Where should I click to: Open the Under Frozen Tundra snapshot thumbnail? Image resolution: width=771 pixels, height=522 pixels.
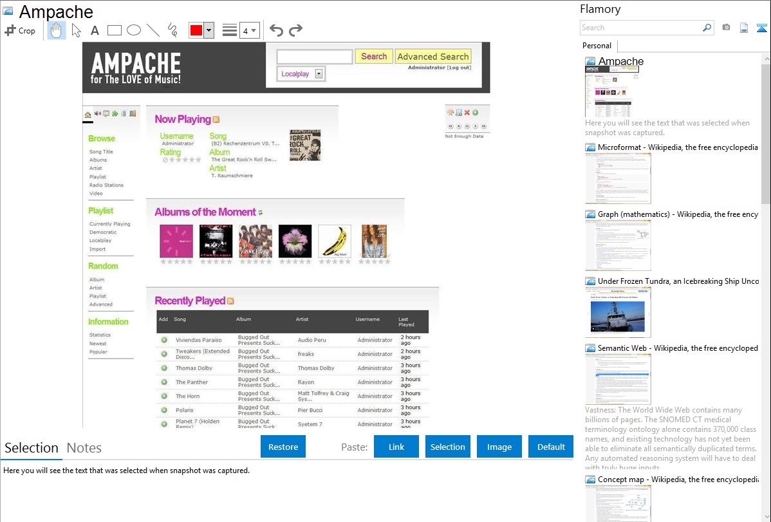[x=618, y=312]
